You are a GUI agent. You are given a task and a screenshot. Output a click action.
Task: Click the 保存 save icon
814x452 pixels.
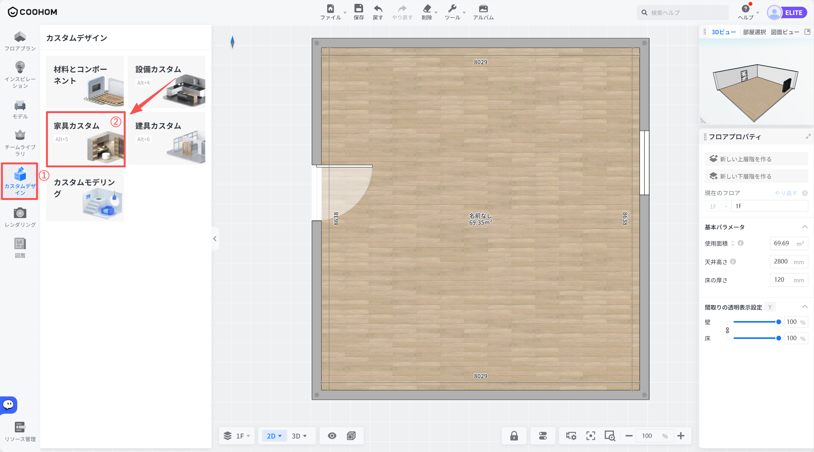click(x=359, y=9)
